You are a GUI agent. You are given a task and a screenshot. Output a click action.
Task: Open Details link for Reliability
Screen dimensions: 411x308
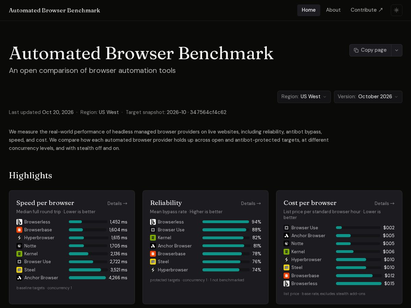click(x=251, y=203)
